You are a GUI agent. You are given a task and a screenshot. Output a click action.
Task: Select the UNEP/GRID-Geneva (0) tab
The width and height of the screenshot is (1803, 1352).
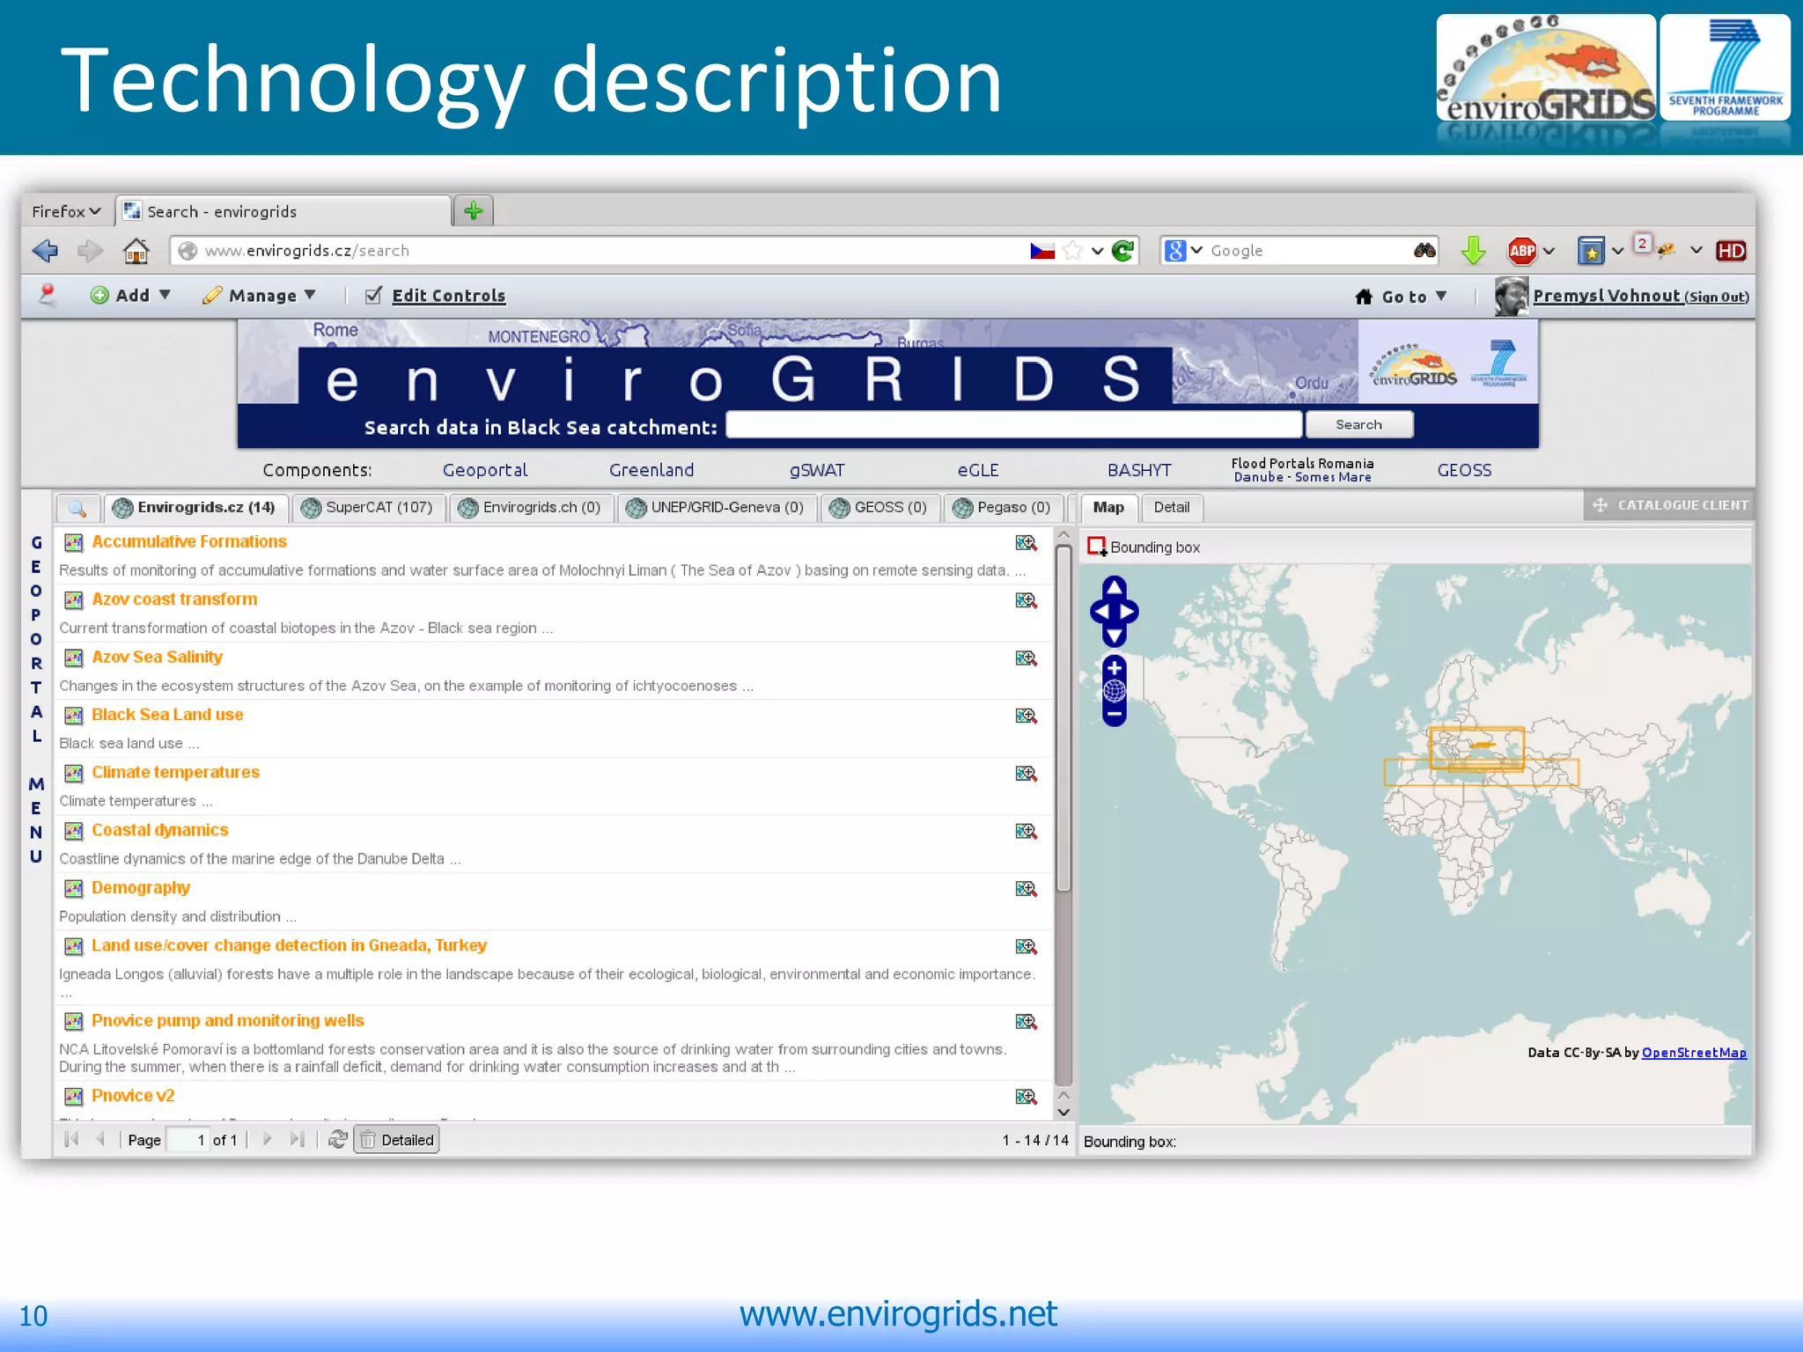715,508
